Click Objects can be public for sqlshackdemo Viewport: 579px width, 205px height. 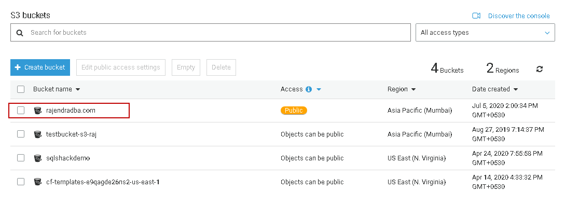(312, 158)
